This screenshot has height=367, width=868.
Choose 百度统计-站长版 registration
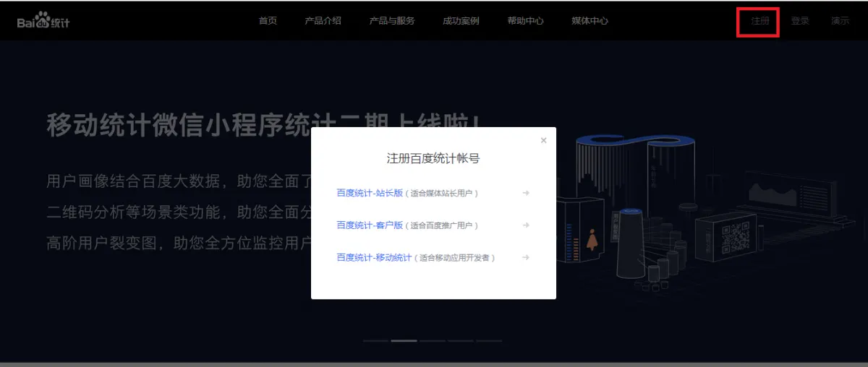click(369, 193)
